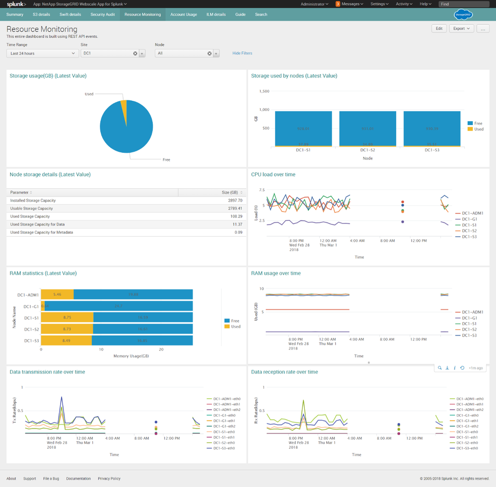Refresh the Data reception rate panel
Image resolution: width=496 pixels, height=487 pixels.
tap(462, 368)
